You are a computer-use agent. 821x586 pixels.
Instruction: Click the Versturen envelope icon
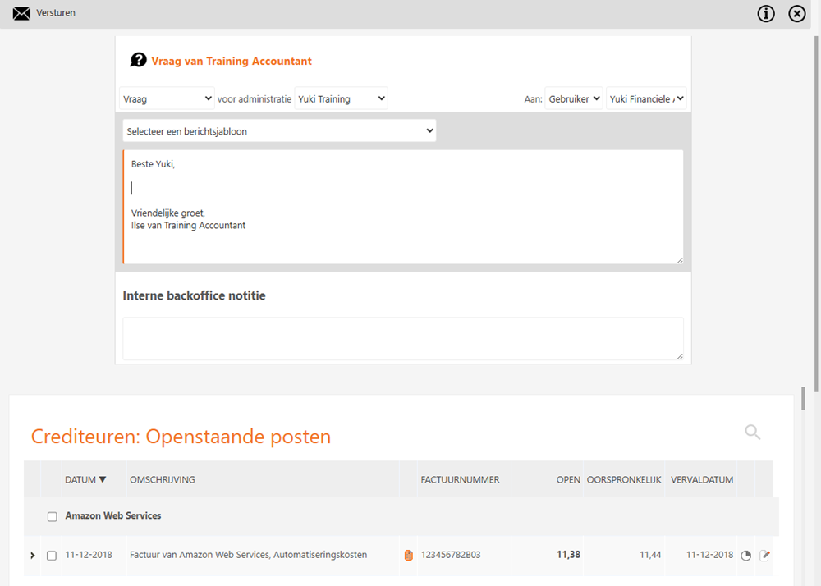coord(21,13)
